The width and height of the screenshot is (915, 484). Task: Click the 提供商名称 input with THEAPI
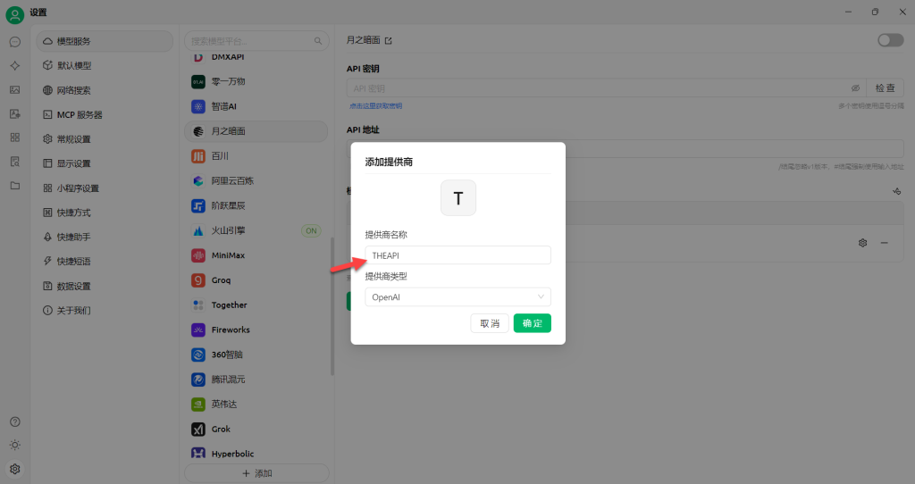(x=458, y=255)
